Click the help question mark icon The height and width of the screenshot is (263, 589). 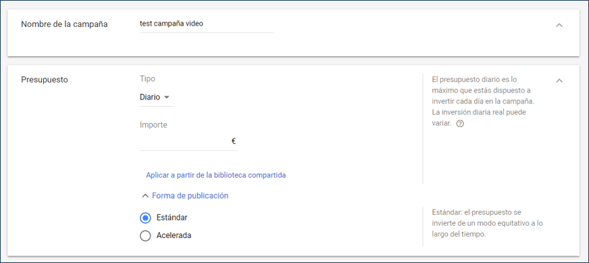point(459,124)
